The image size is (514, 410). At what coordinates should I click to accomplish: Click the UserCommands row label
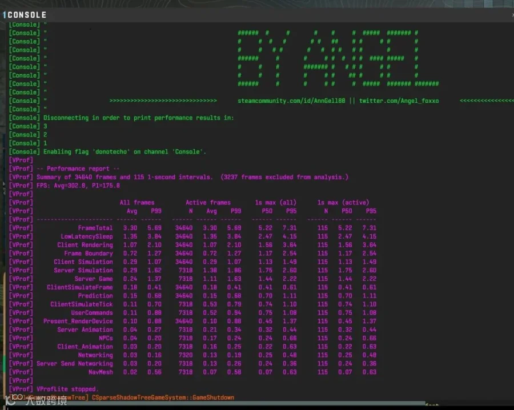92,313
